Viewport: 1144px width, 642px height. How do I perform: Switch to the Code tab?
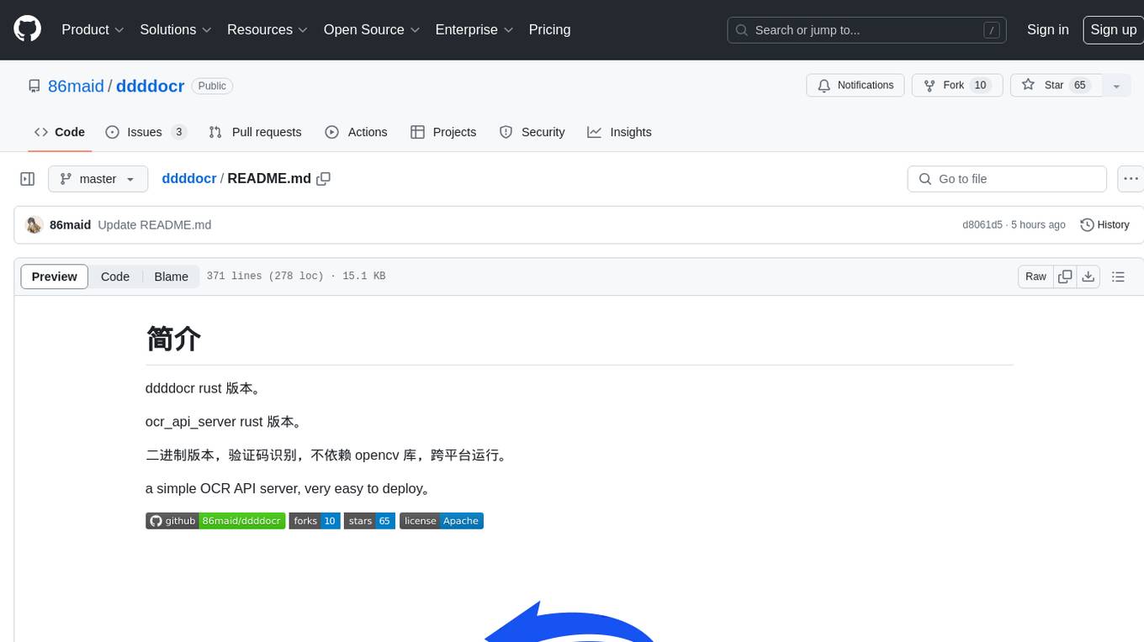click(x=60, y=132)
